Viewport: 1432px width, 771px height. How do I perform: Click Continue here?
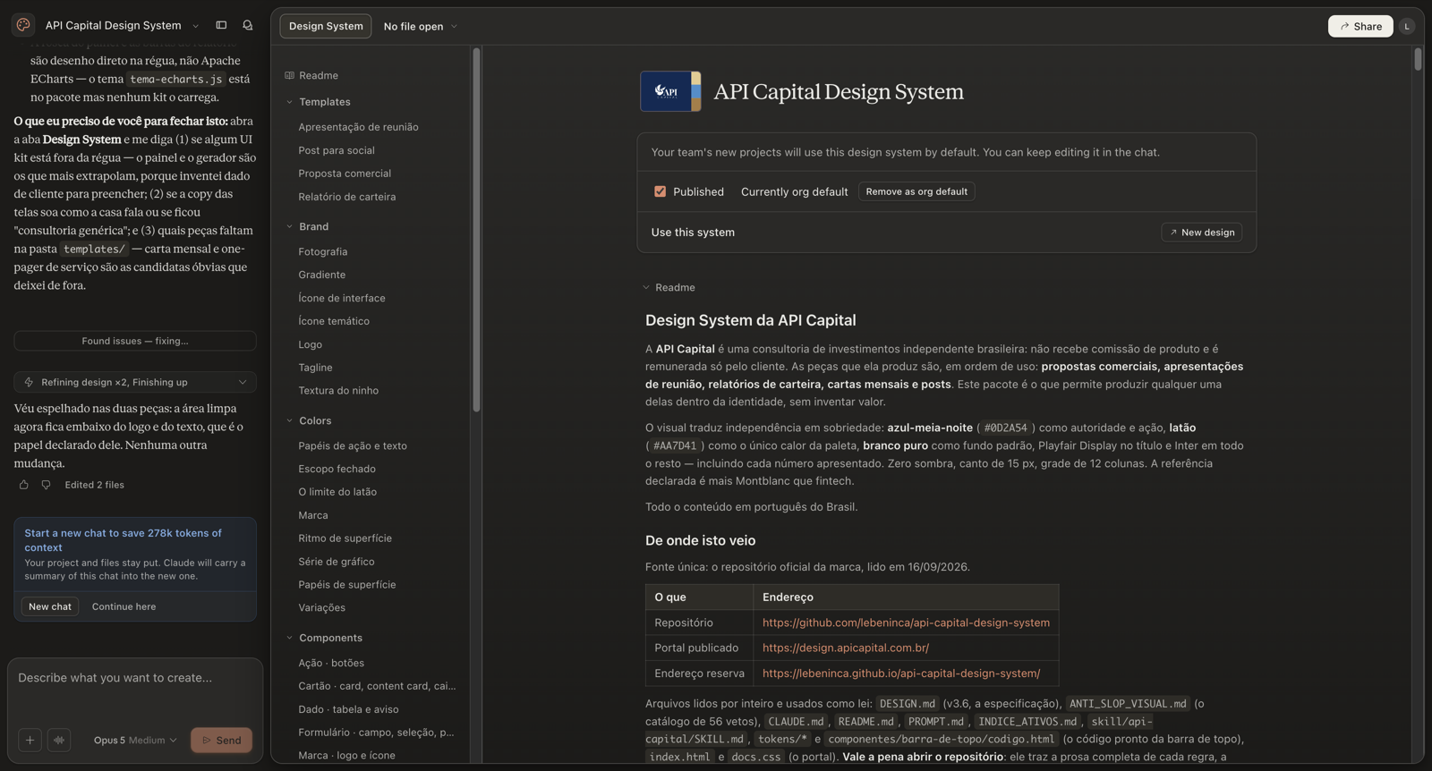[x=124, y=606]
